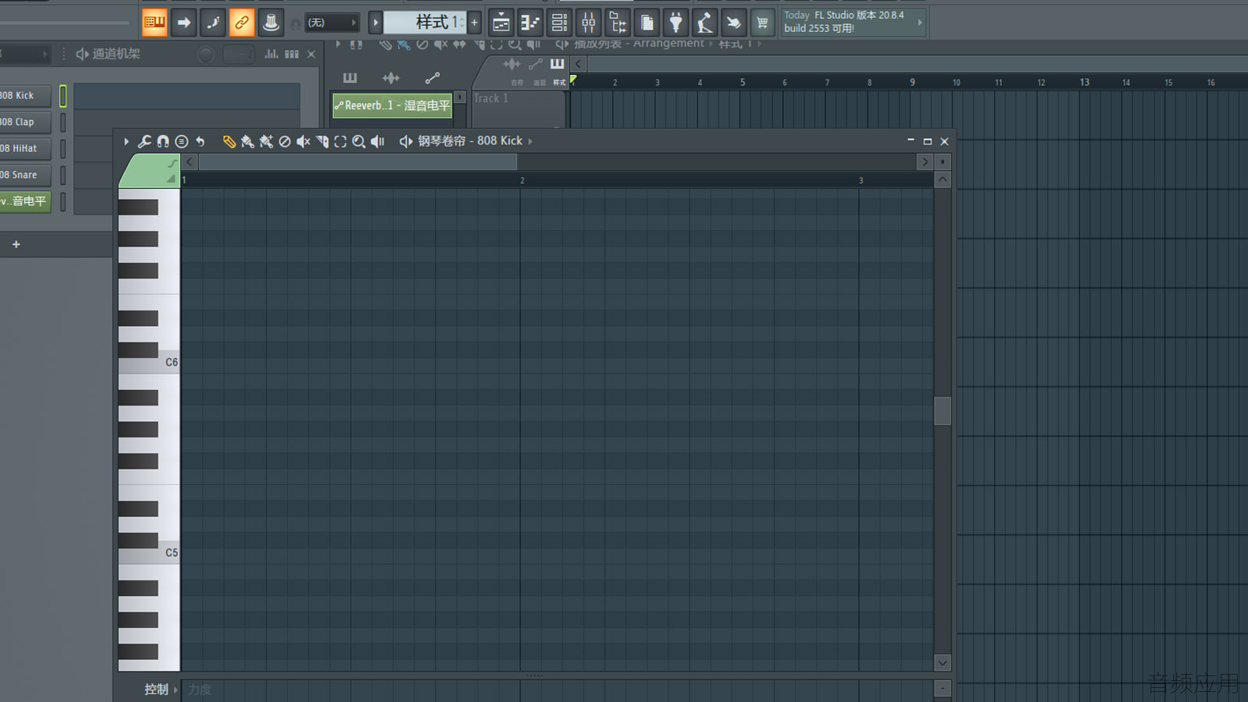The height and width of the screenshot is (702, 1248).
Task: Select the 808 Kick channel button
Action: pyautogui.click(x=25, y=96)
